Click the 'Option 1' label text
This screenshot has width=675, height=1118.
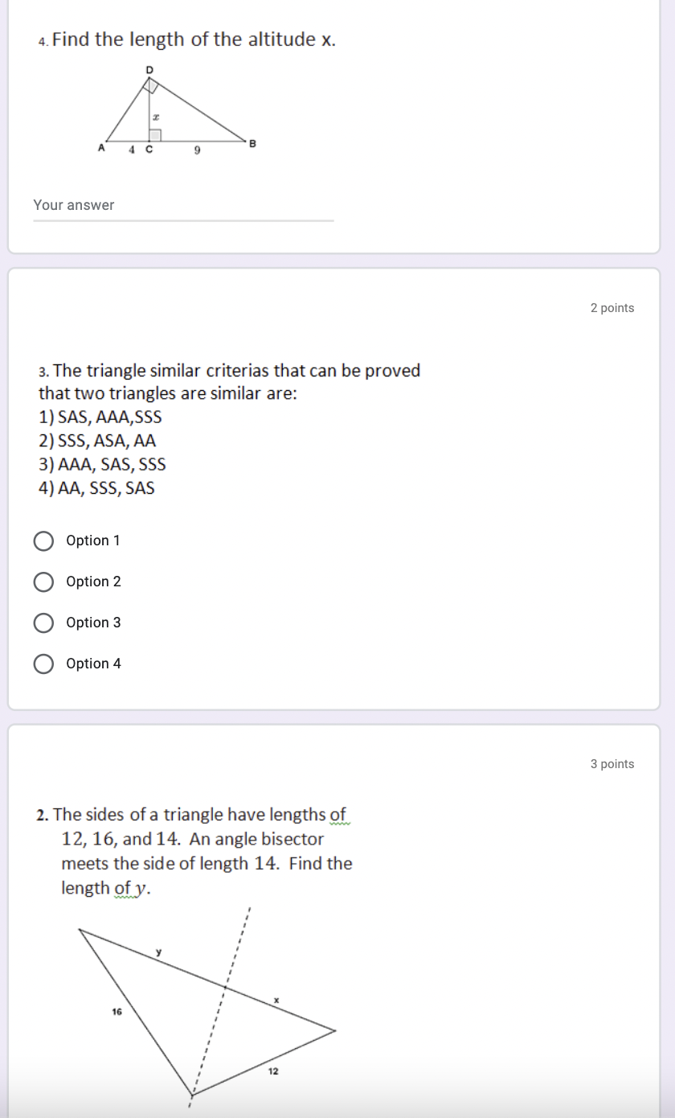tap(93, 541)
